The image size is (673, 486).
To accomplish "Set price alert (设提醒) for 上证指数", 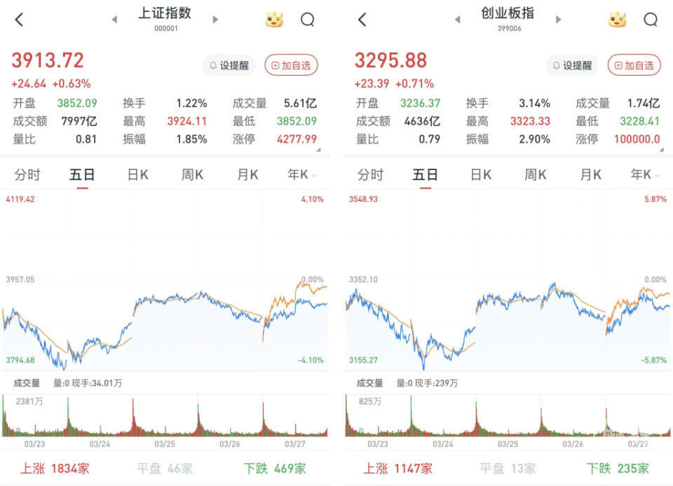I will click(x=229, y=65).
